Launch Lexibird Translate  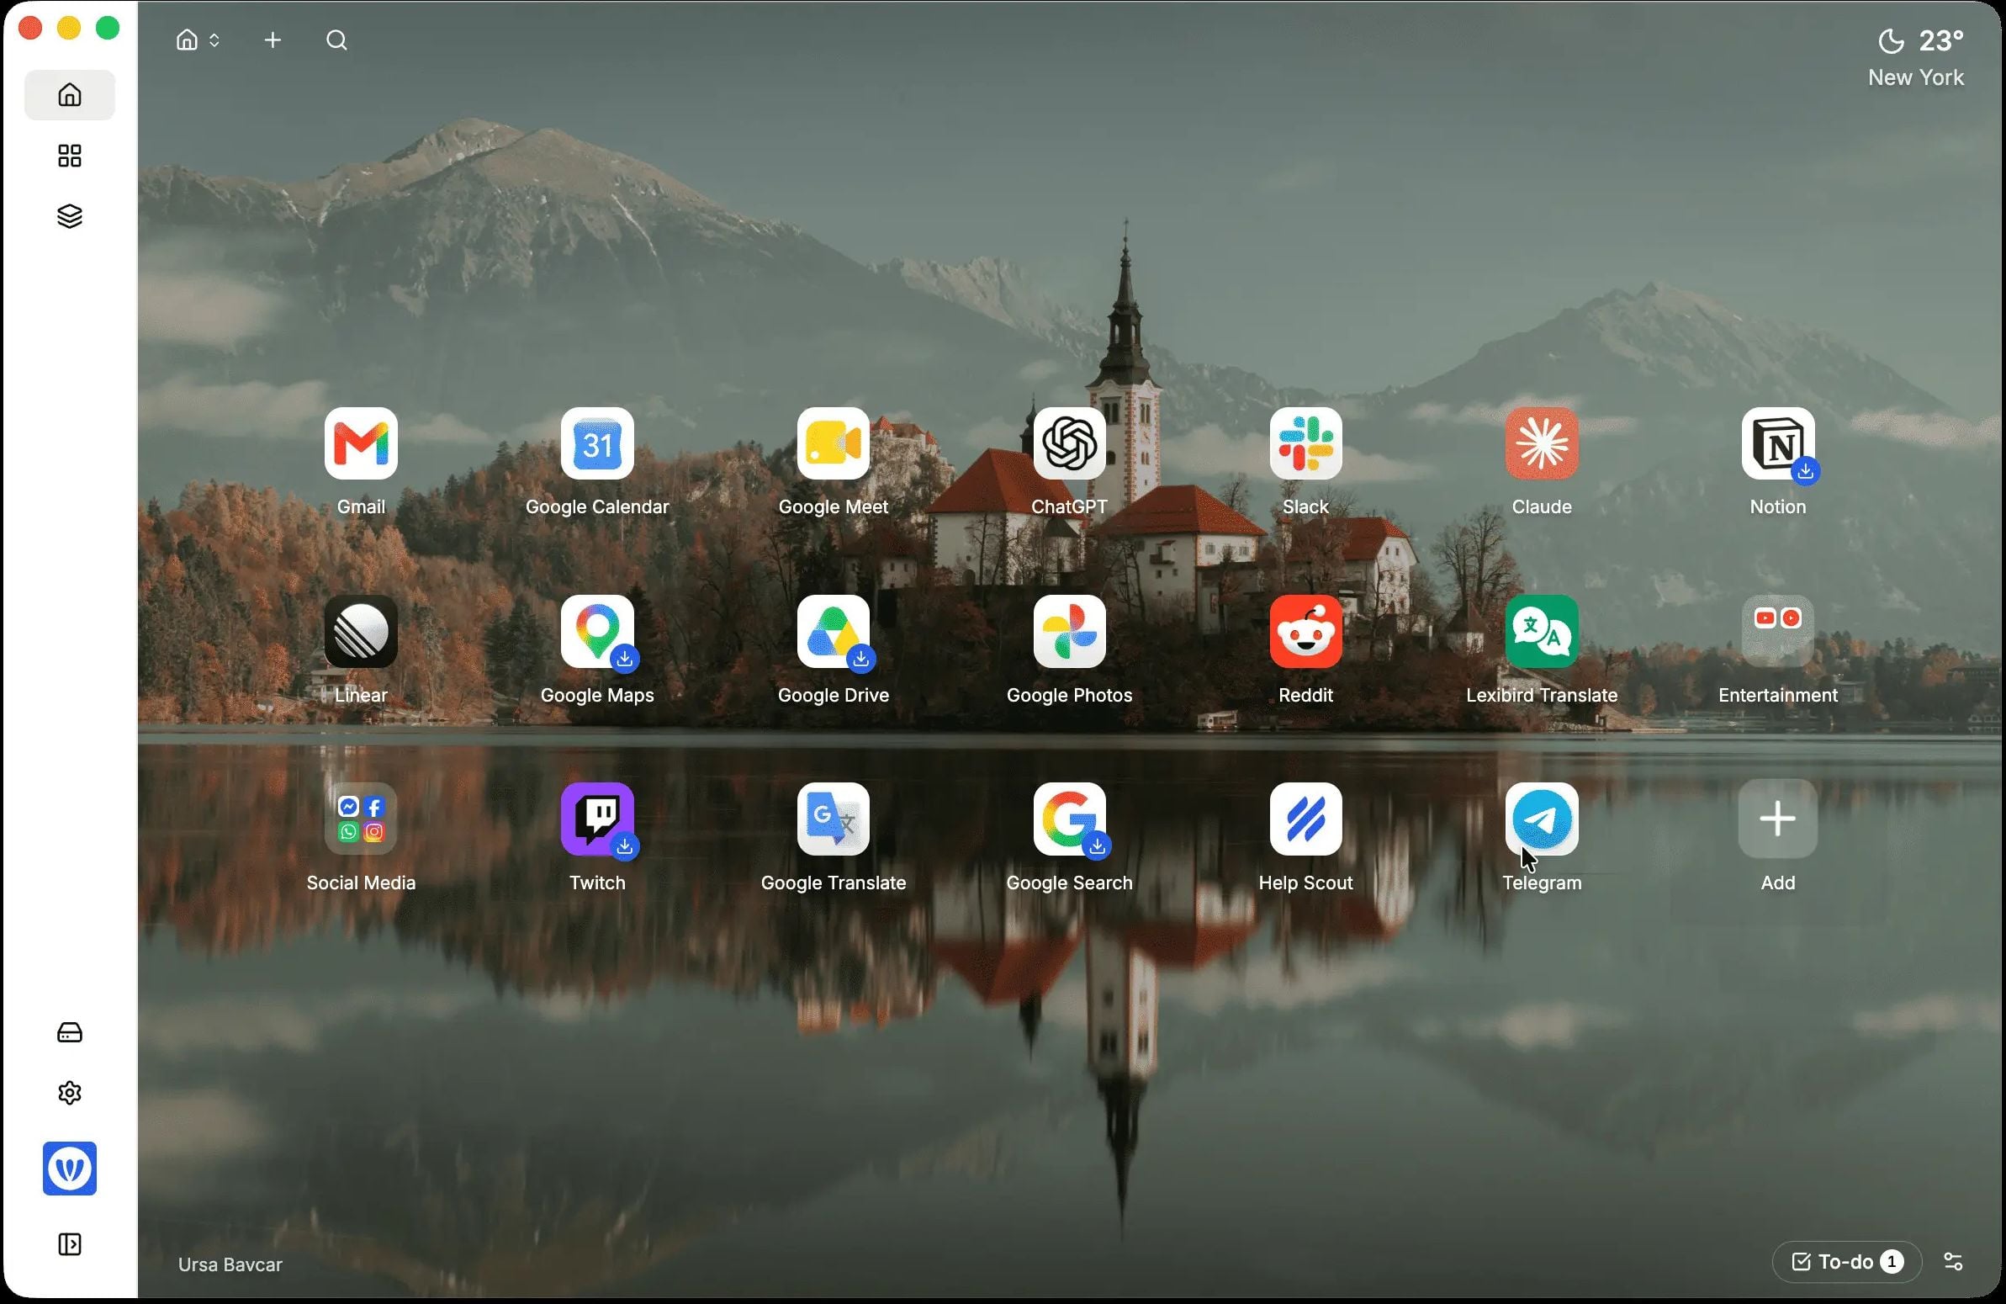click(1542, 631)
